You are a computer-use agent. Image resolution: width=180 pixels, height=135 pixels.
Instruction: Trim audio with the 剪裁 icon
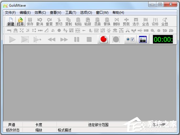(126, 20)
